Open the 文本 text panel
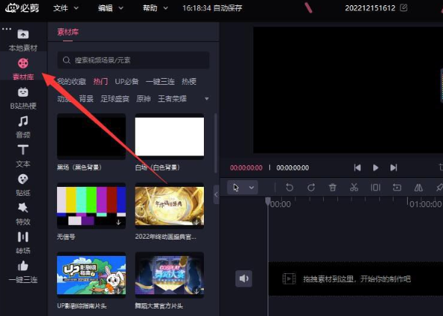The height and width of the screenshot is (316, 443). (x=23, y=156)
